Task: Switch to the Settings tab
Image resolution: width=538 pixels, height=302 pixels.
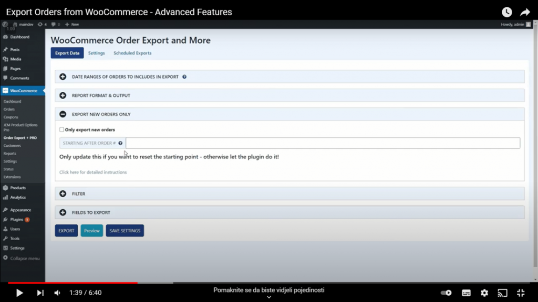Action: pos(97,53)
